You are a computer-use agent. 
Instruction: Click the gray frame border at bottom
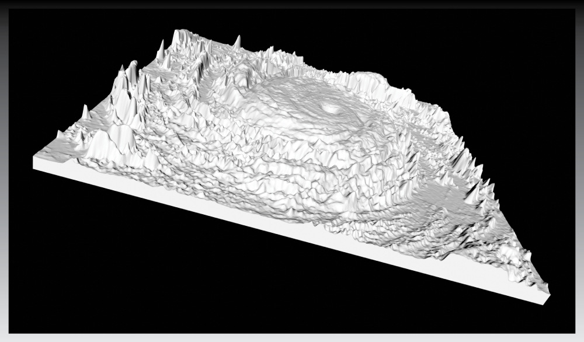[x=292, y=337]
